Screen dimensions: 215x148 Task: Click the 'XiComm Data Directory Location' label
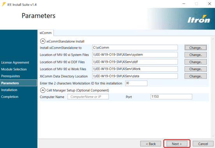point(64,76)
